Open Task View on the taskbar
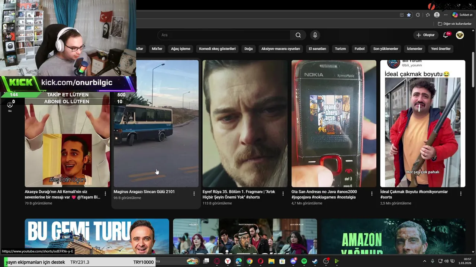 pos(206,261)
